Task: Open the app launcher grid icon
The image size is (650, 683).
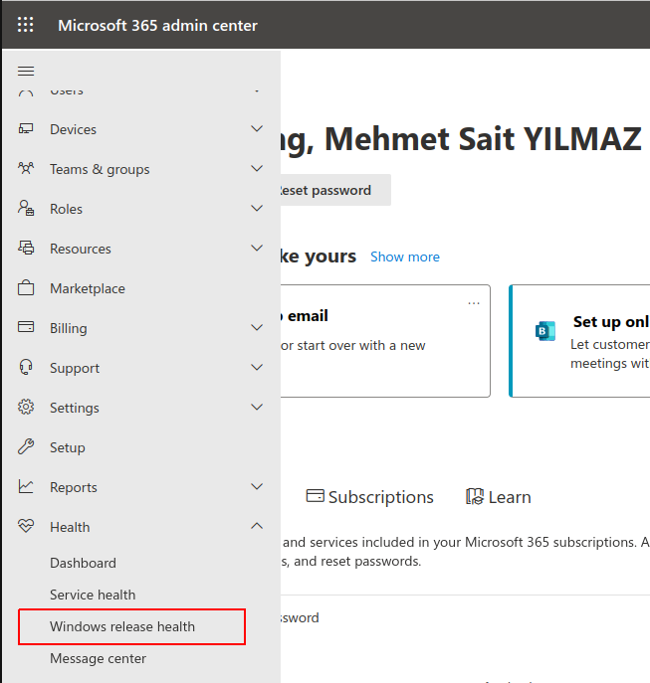Action: [25, 25]
